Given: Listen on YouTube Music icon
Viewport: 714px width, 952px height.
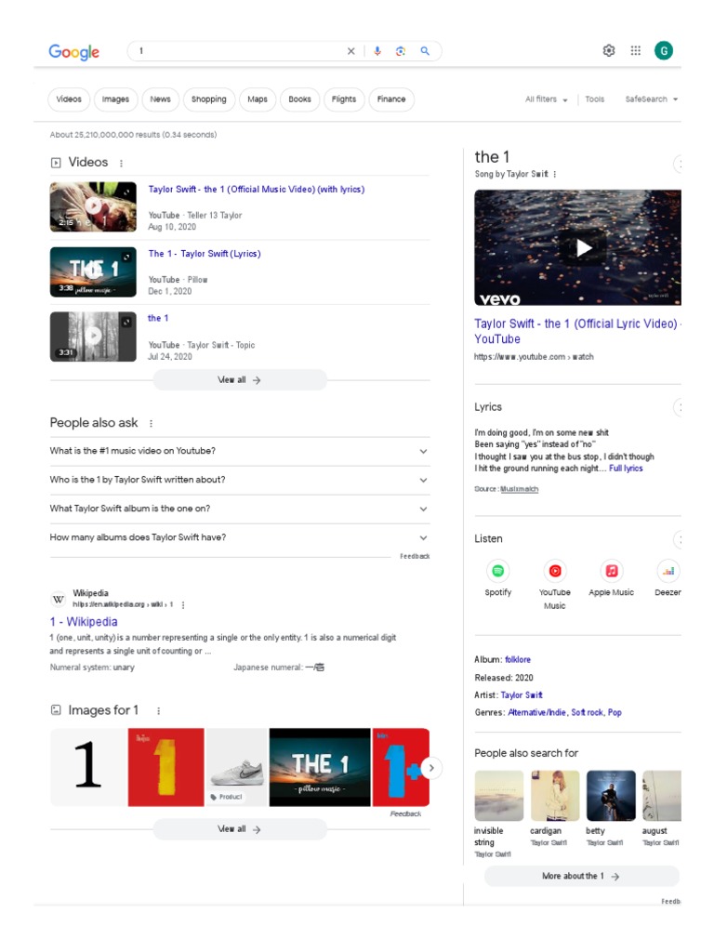Looking at the screenshot, I should [555, 571].
